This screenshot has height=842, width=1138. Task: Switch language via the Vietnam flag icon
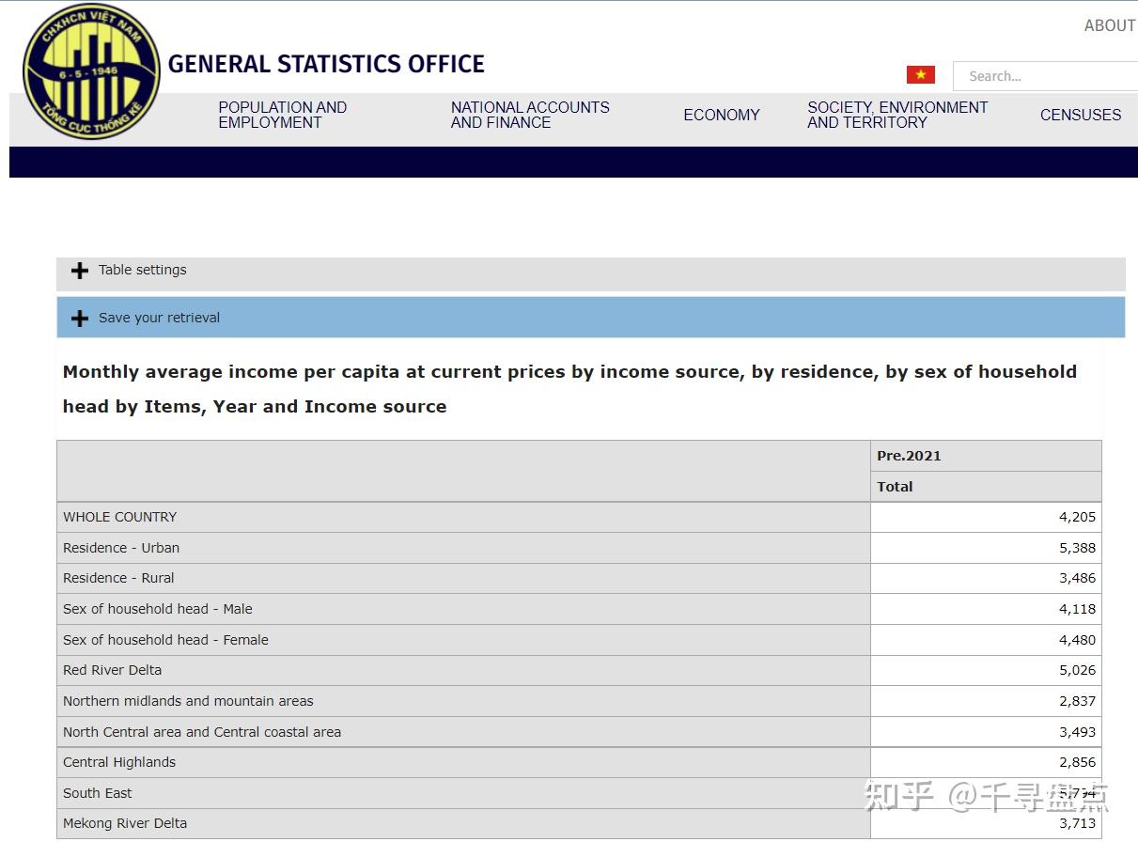920,73
